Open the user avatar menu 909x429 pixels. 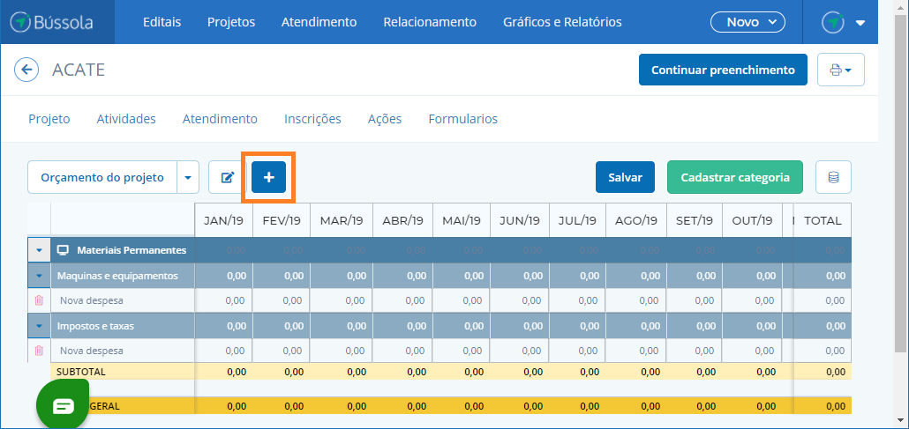pos(843,23)
